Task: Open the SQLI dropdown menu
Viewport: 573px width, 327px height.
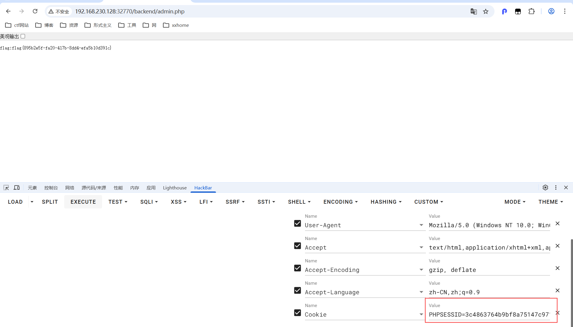Action: click(x=149, y=202)
